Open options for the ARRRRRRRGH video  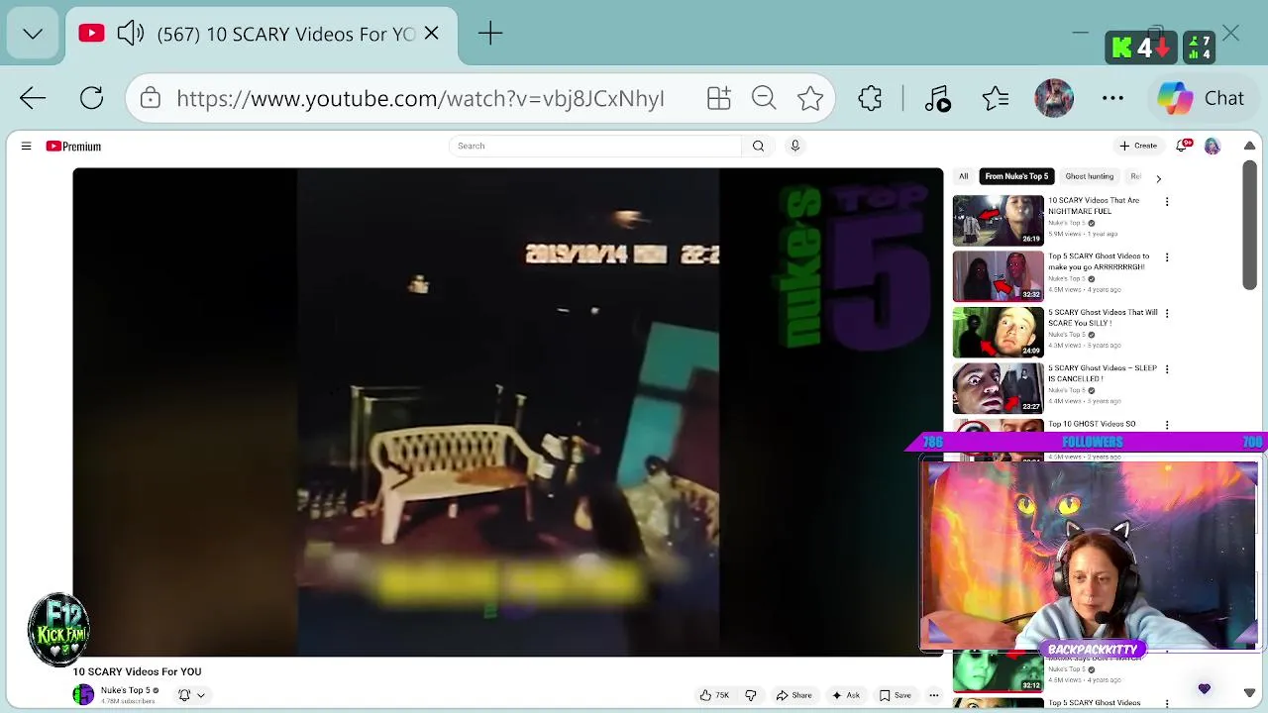click(1167, 257)
